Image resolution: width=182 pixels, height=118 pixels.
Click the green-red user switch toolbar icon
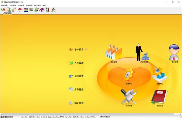point(3,10)
